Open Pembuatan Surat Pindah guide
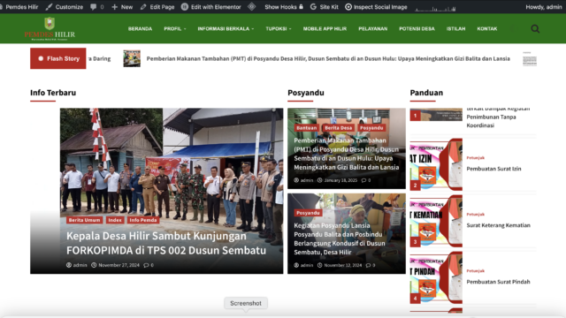The width and height of the screenshot is (566, 318). tap(498, 282)
